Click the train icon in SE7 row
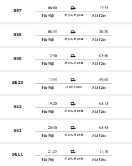The width and height of the screenshot is (132, 166). coord(73,8)
